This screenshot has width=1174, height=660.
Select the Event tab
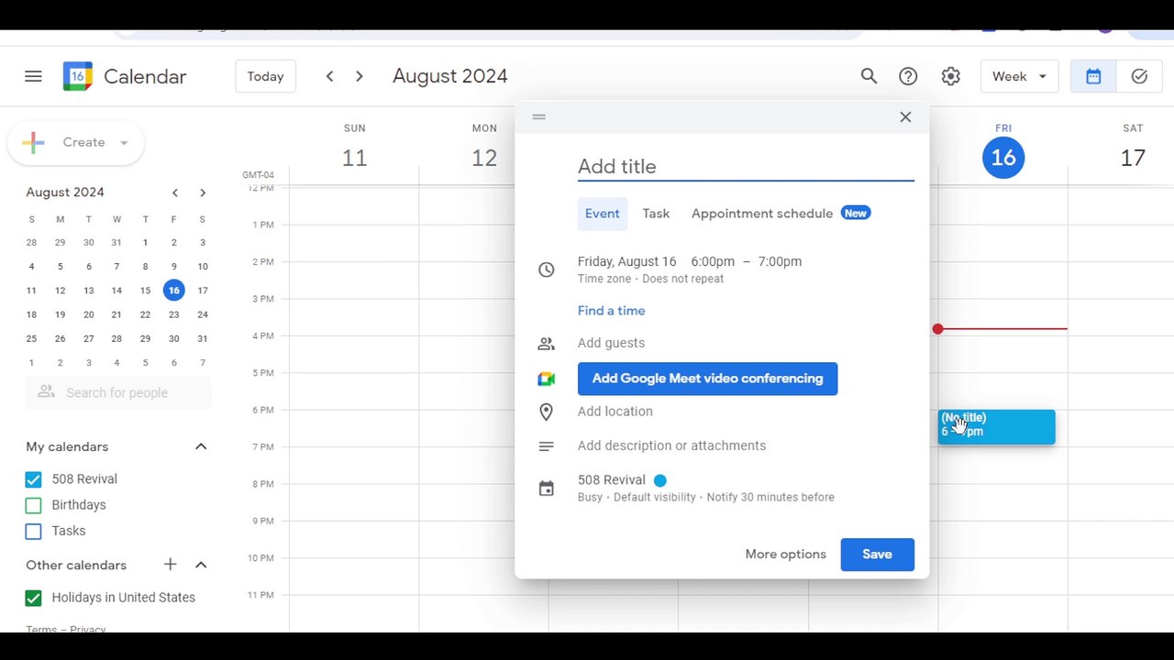point(603,214)
